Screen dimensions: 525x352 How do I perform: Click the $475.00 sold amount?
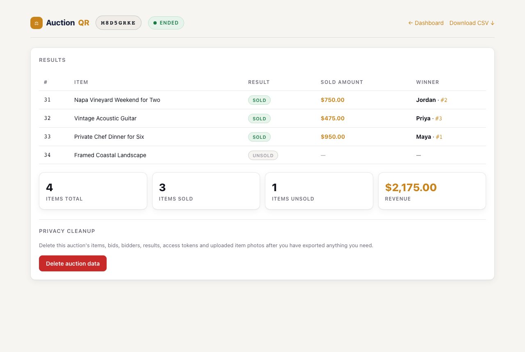click(333, 118)
